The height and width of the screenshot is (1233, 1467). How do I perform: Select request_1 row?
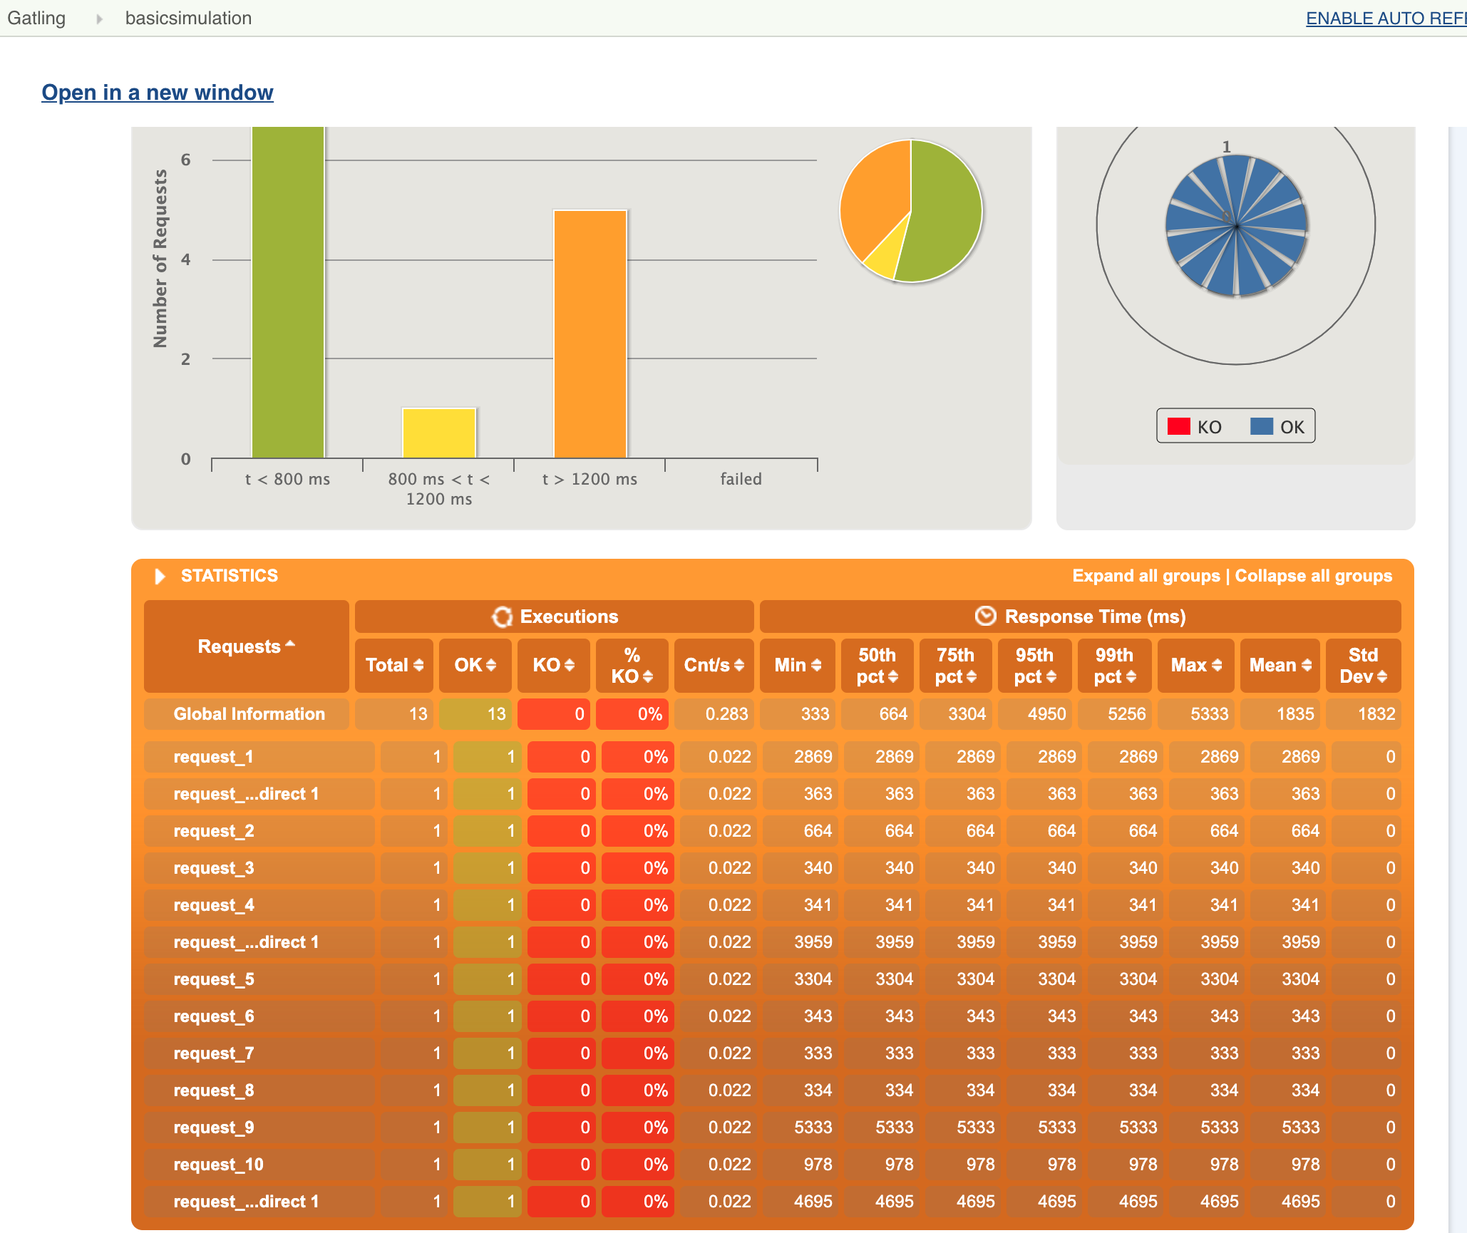[x=773, y=757]
